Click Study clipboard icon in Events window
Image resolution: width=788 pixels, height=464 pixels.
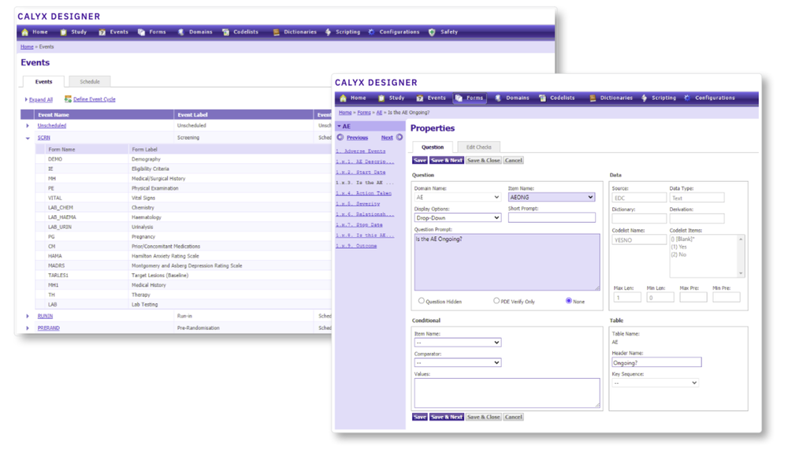click(63, 32)
